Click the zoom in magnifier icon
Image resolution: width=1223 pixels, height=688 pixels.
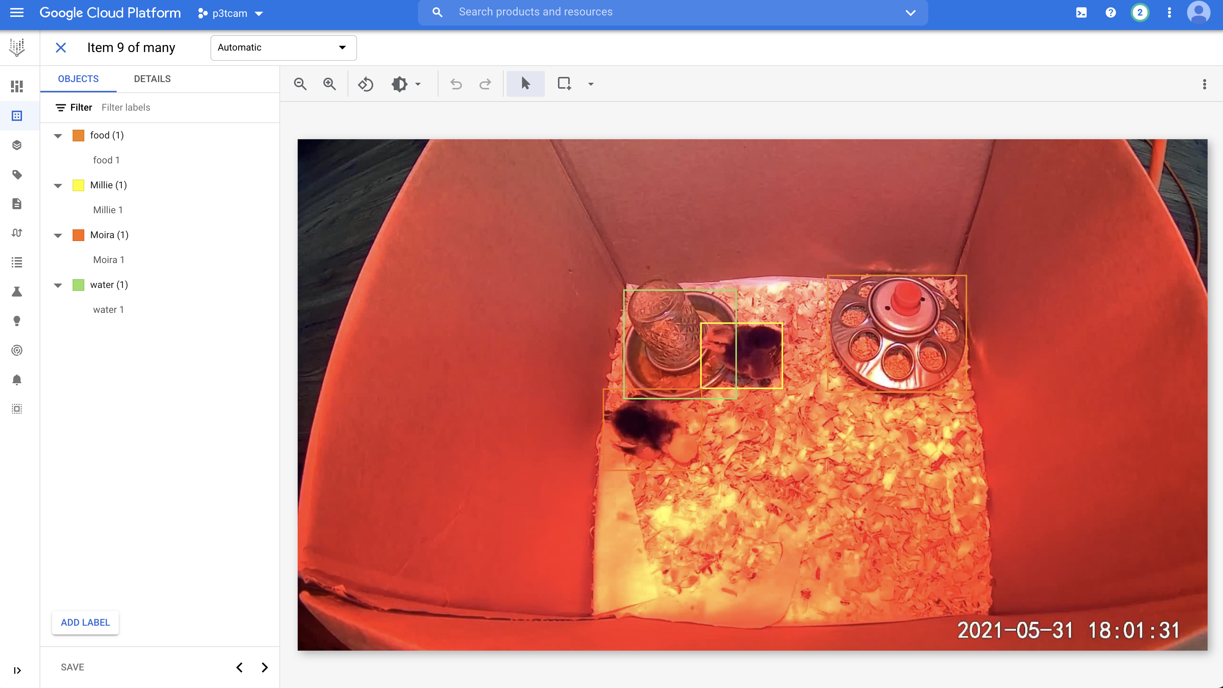pos(330,84)
